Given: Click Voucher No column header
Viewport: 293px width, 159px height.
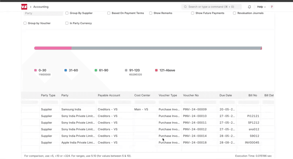Looking at the screenshot, I should coord(191,95).
